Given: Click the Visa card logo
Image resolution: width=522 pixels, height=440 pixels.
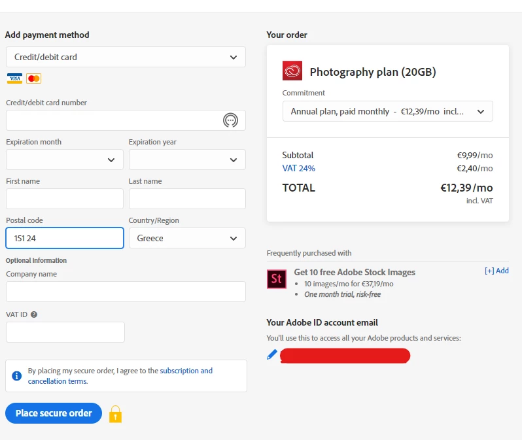Looking at the screenshot, I should (14, 78).
